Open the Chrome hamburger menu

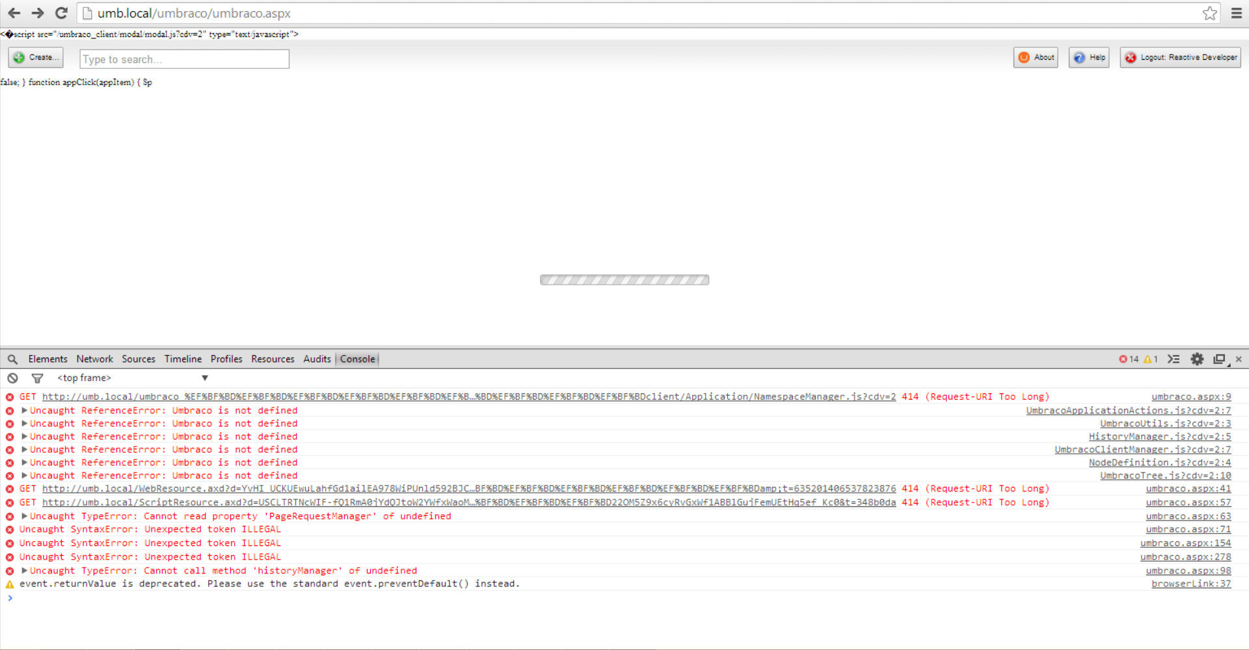coord(1237,13)
